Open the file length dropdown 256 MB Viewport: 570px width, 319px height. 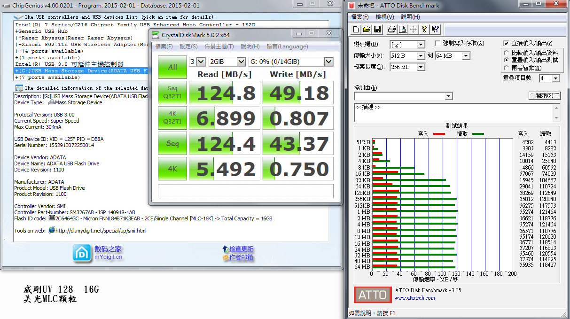point(407,67)
